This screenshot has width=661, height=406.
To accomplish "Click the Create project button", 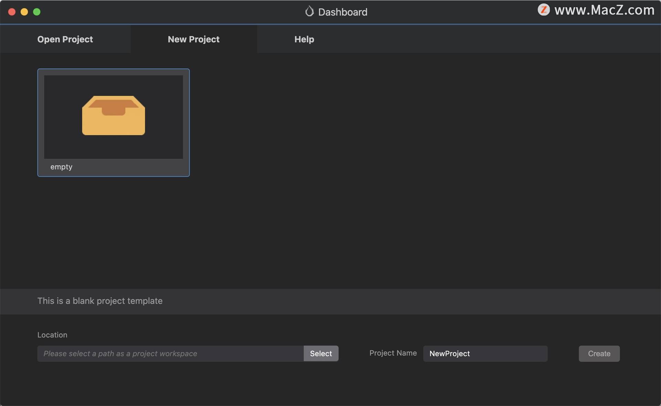I will [599, 353].
